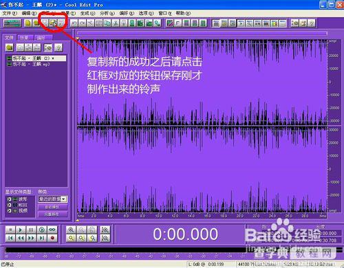Undo the last edit from toolbar
The height and width of the screenshot is (268, 344).
tap(74, 23)
